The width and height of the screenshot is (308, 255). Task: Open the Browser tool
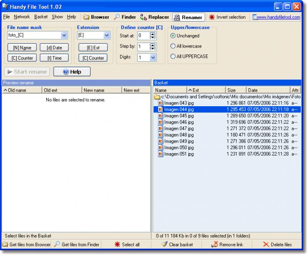(96, 17)
